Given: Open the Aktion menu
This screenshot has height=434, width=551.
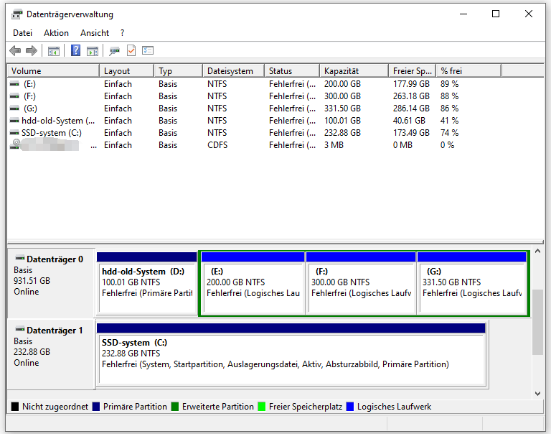Looking at the screenshot, I should click(x=56, y=33).
